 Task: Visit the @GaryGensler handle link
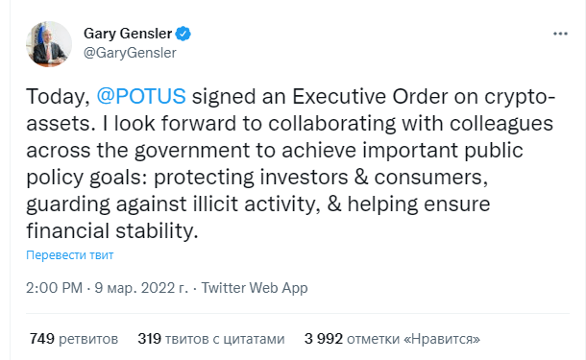tap(130, 53)
